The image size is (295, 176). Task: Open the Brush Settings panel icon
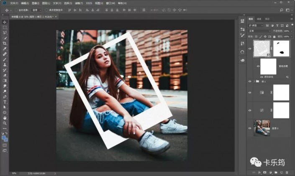click(242, 35)
